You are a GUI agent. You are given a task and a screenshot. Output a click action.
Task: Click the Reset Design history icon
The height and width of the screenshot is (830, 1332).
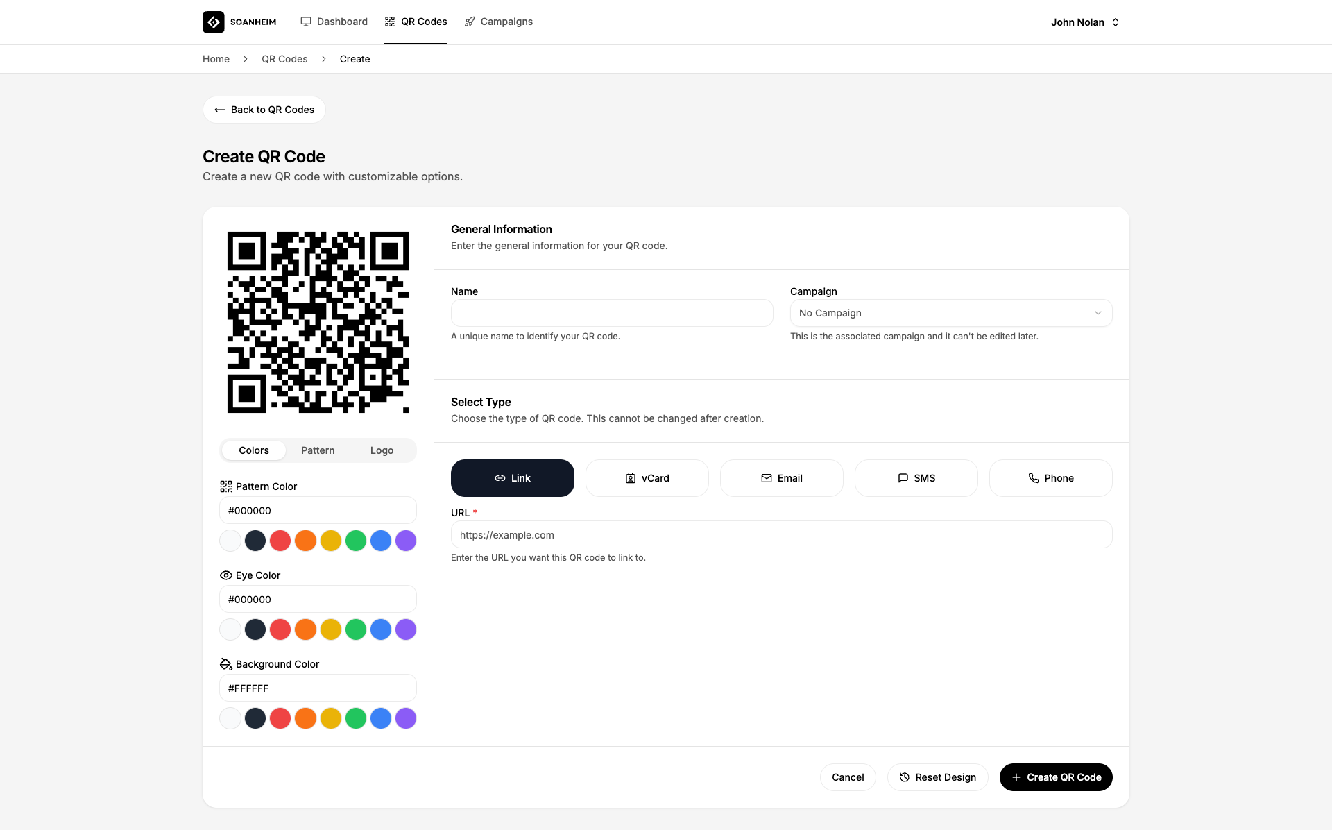tap(904, 777)
